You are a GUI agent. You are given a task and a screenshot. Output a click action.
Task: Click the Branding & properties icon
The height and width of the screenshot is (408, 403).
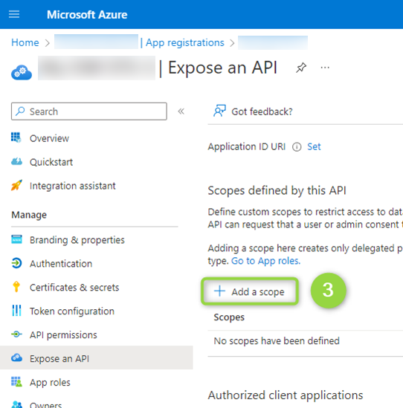coord(16,239)
